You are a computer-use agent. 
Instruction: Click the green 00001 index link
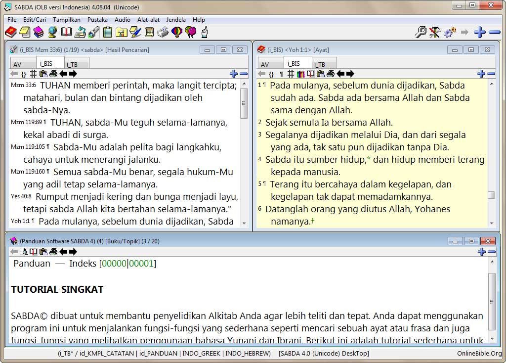(x=141, y=264)
